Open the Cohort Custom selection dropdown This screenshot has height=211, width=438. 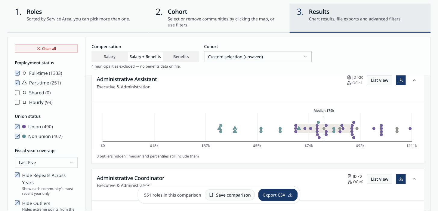click(258, 57)
